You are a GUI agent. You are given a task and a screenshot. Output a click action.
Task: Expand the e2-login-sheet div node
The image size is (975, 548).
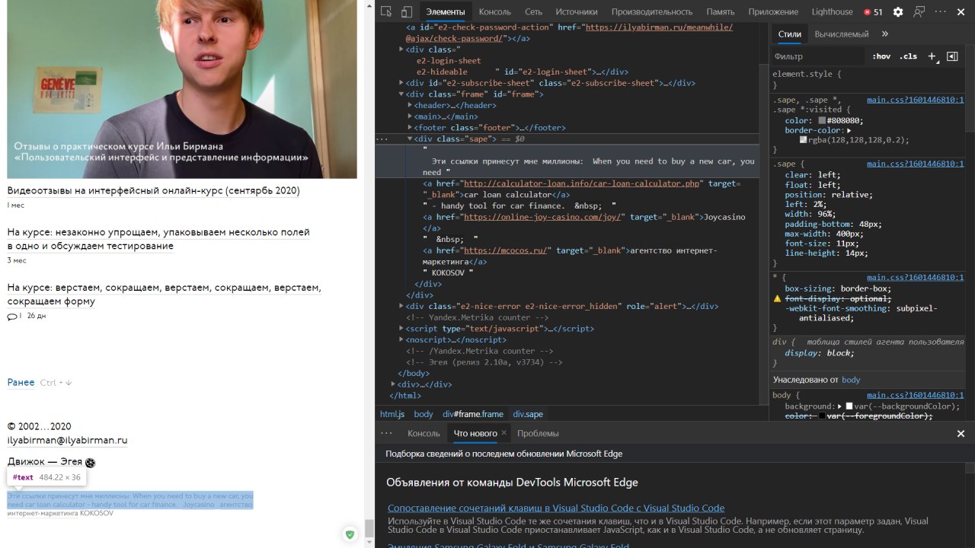pyautogui.click(x=401, y=49)
